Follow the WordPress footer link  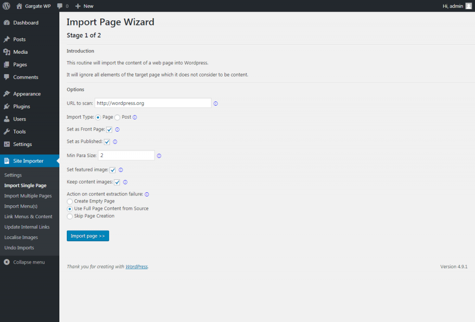136,266
